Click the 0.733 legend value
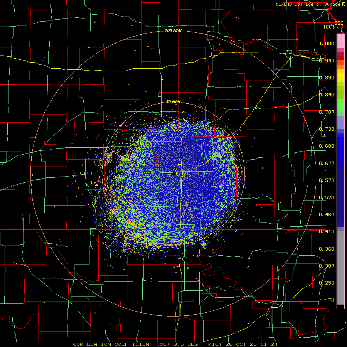 [327, 129]
